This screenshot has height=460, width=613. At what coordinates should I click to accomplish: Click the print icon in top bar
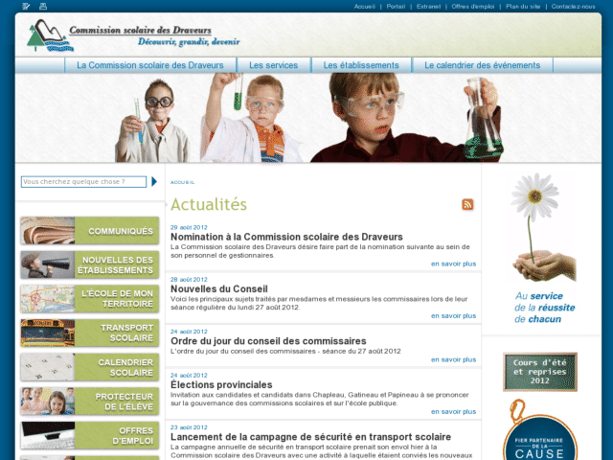(x=43, y=6)
